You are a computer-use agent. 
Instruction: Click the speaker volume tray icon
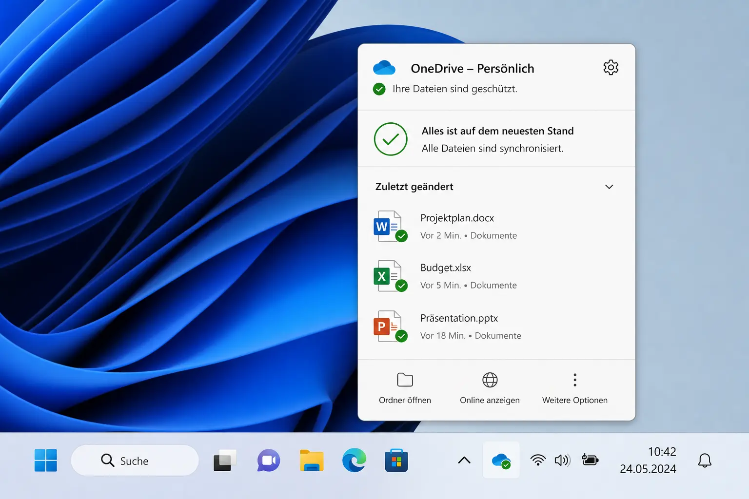563,460
